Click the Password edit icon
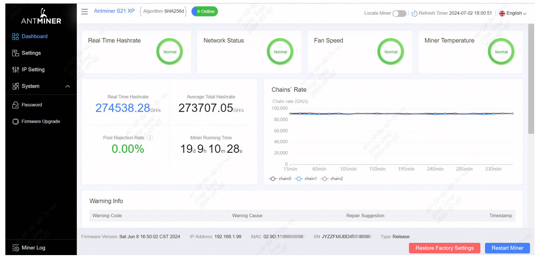The height and width of the screenshot is (260, 538). pyautogui.click(x=16, y=105)
